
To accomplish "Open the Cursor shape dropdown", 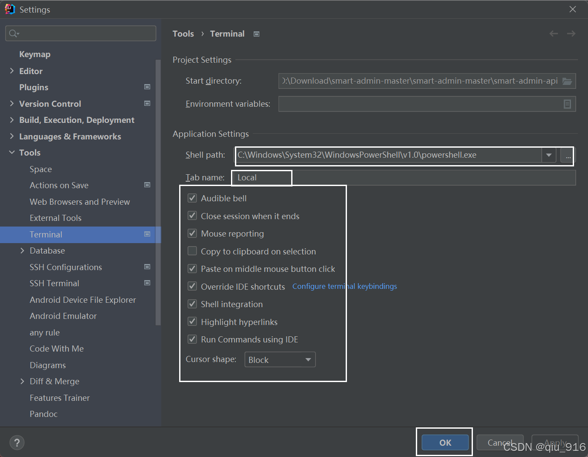I will click(x=279, y=359).
